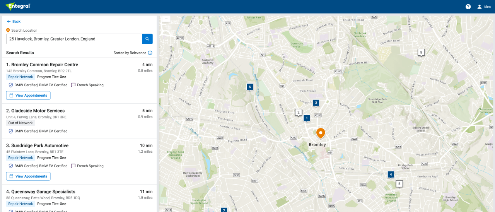This screenshot has width=495, height=212.
Task: Click address Unit 4, Farwig Lane
Action: pyautogui.click(x=36, y=117)
